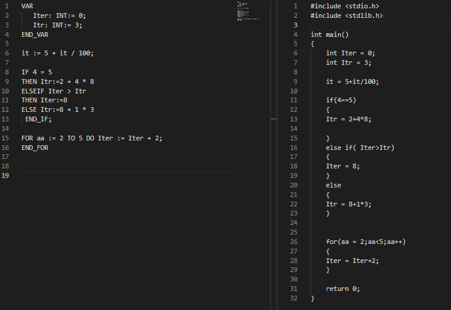Viewport: 451px width, 310px height.
Task: Click 'Iter = 8;' in right editor
Action: point(343,166)
